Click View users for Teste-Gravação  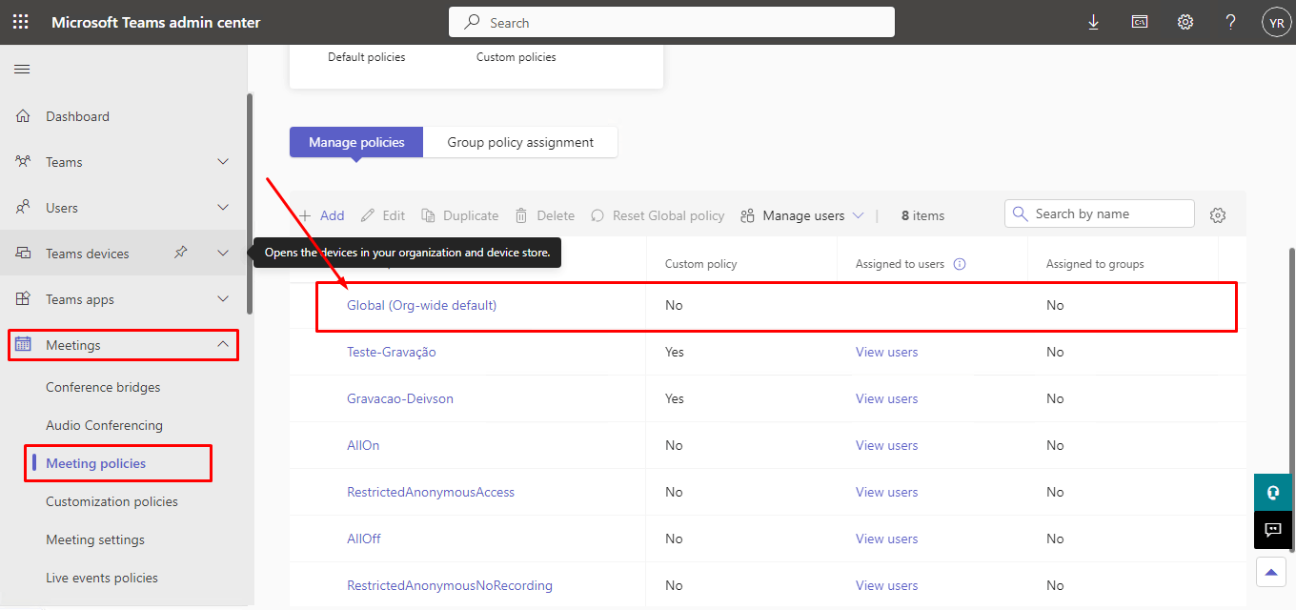pyautogui.click(x=886, y=352)
